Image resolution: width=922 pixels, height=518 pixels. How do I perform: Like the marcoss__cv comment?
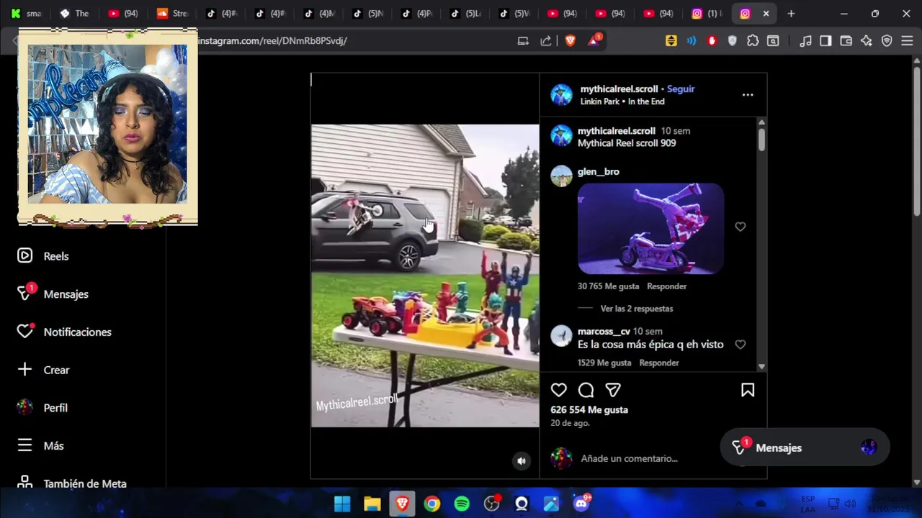(x=740, y=345)
